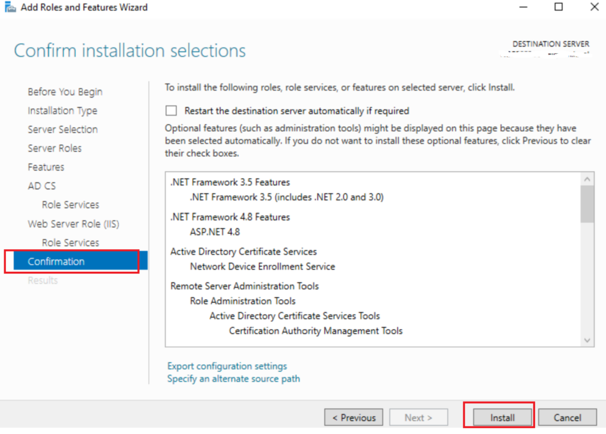Maximize the wizard window
Viewport: 606px width, 434px height.
click(559, 7)
